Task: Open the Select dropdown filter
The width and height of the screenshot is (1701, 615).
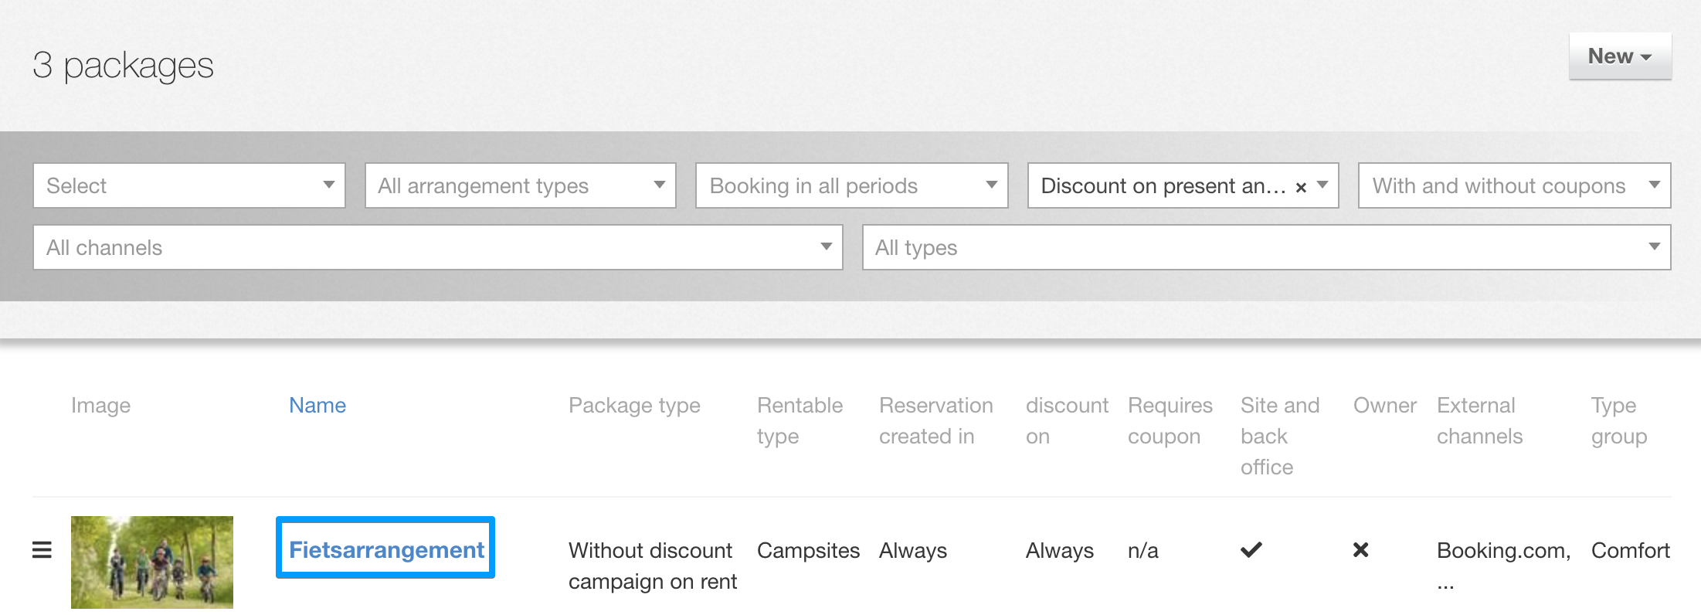Action: 188,185
